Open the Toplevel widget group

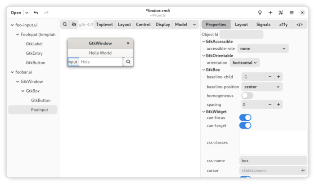(x=104, y=24)
